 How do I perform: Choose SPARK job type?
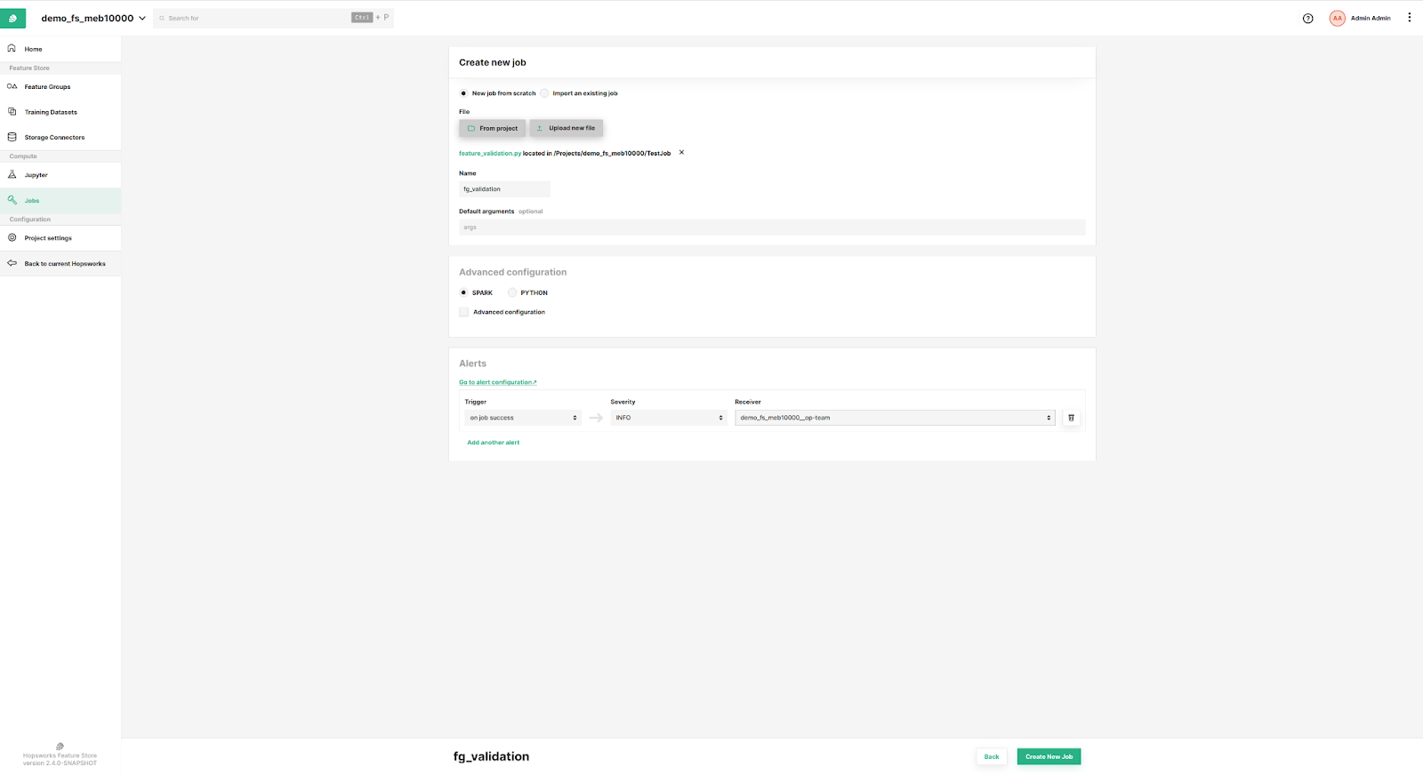pyautogui.click(x=463, y=292)
